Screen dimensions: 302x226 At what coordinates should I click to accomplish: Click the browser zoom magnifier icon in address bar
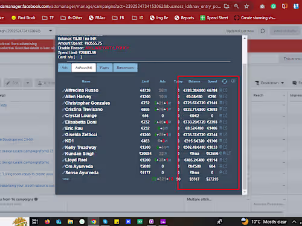237,6
